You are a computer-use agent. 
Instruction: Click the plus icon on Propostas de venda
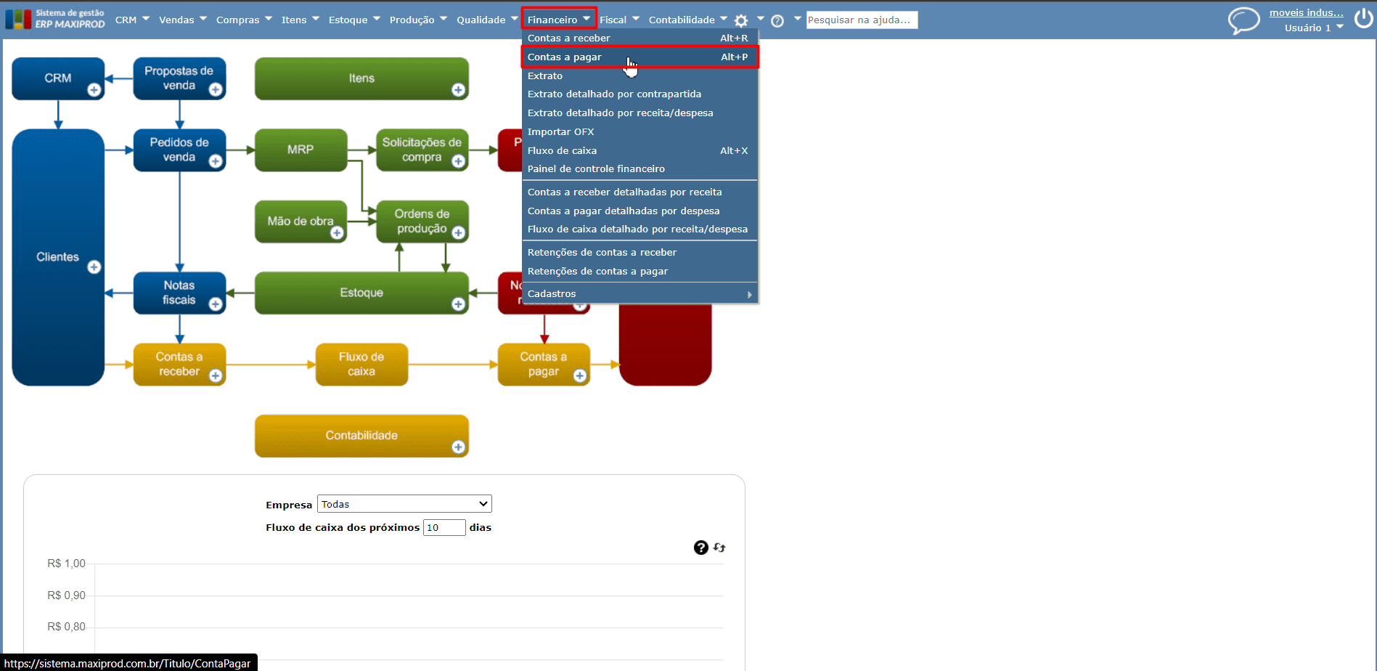(x=216, y=90)
